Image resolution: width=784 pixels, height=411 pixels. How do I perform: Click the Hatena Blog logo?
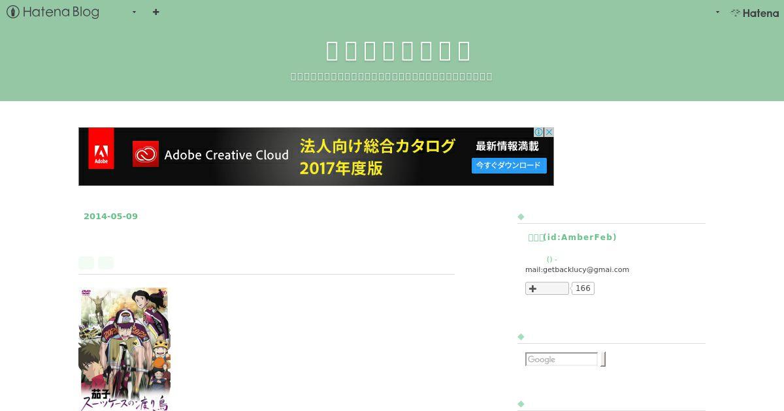tap(53, 12)
